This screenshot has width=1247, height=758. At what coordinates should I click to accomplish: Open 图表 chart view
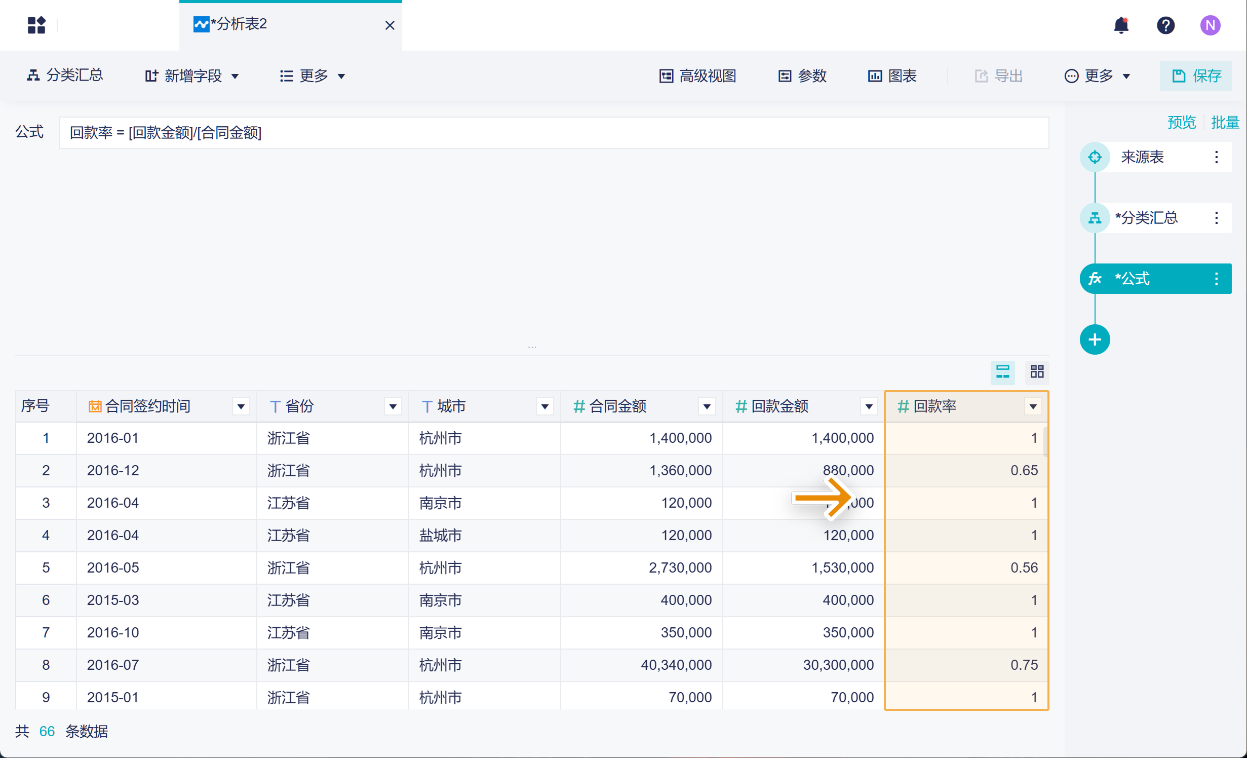point(892,76)
